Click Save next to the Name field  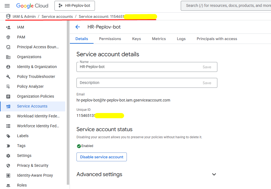(x=207, y=67)
